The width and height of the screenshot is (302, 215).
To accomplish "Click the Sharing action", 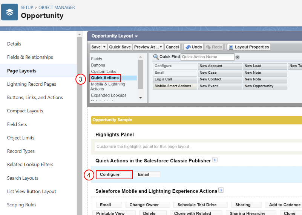I will click(x=246, y=205).
